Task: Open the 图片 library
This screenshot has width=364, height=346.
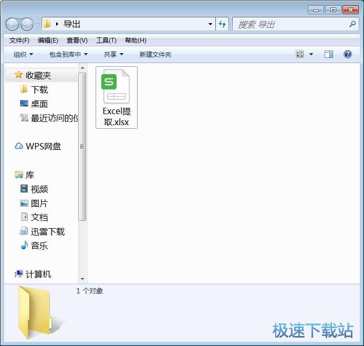Action: pyautogui.click(x=39, y=203)
